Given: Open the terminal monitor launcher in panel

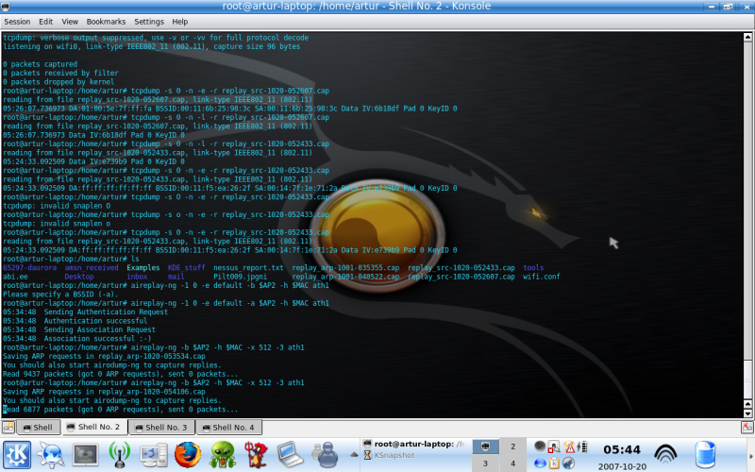Looking at the screenshot, I should pos(85,454).
